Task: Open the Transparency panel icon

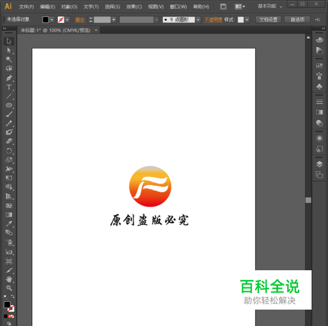Action: [319, 123]
